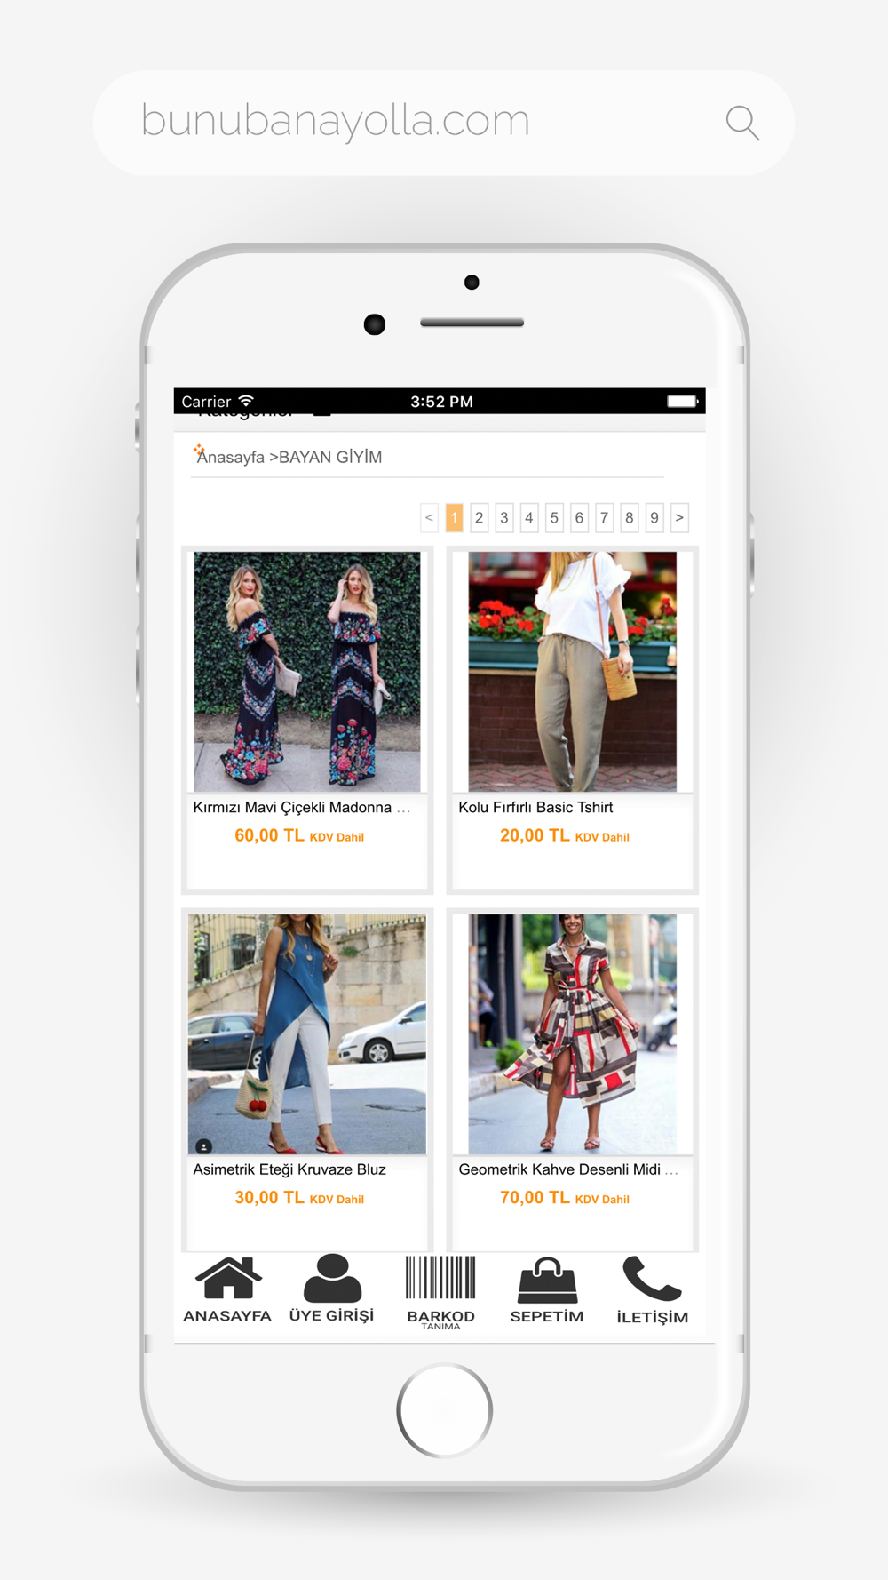Image resolution: width=888 pixels, height=1580 pixels.
Task: Select page 5 in pagination
Action: coord(554,517)
